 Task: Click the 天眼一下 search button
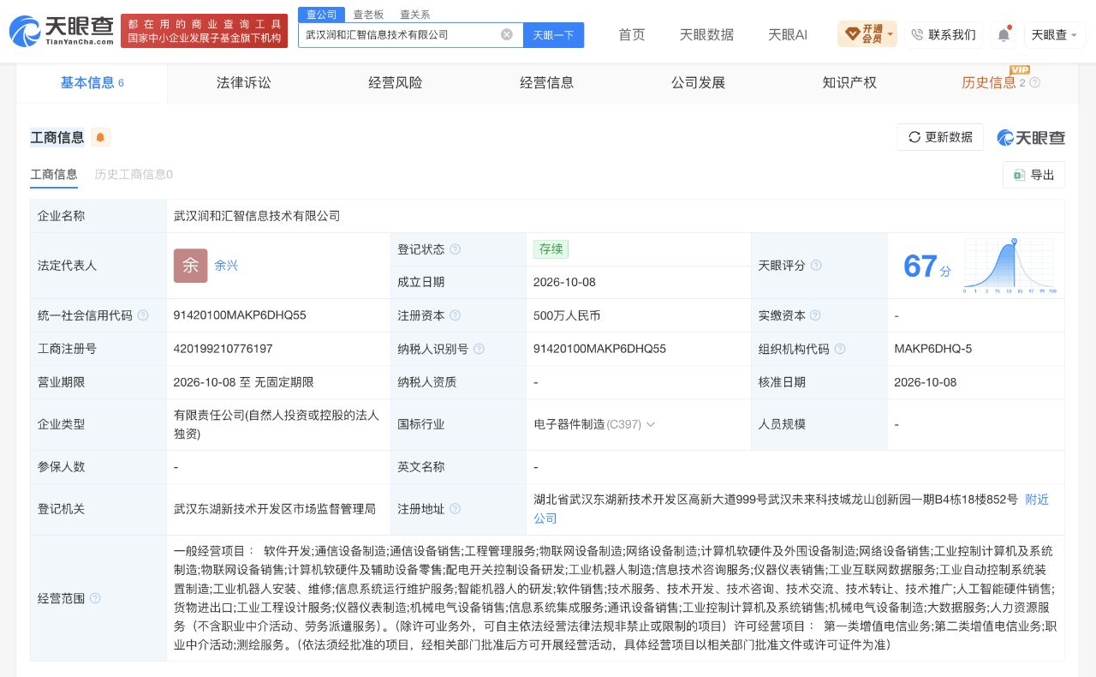(553, 35)
